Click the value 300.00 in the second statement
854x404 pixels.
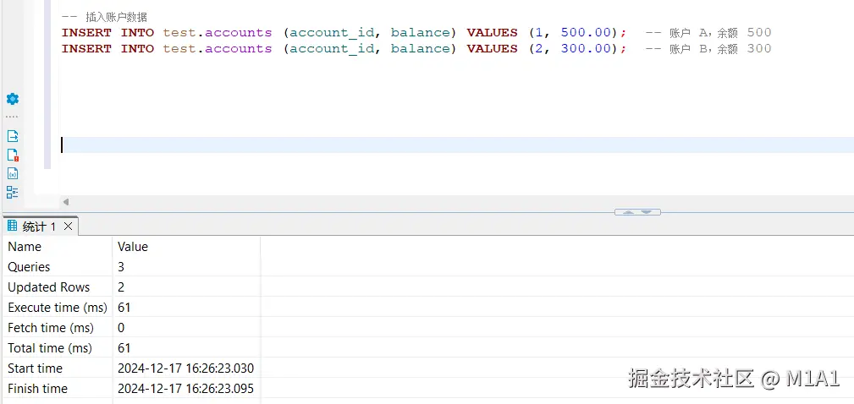(586, 49)
